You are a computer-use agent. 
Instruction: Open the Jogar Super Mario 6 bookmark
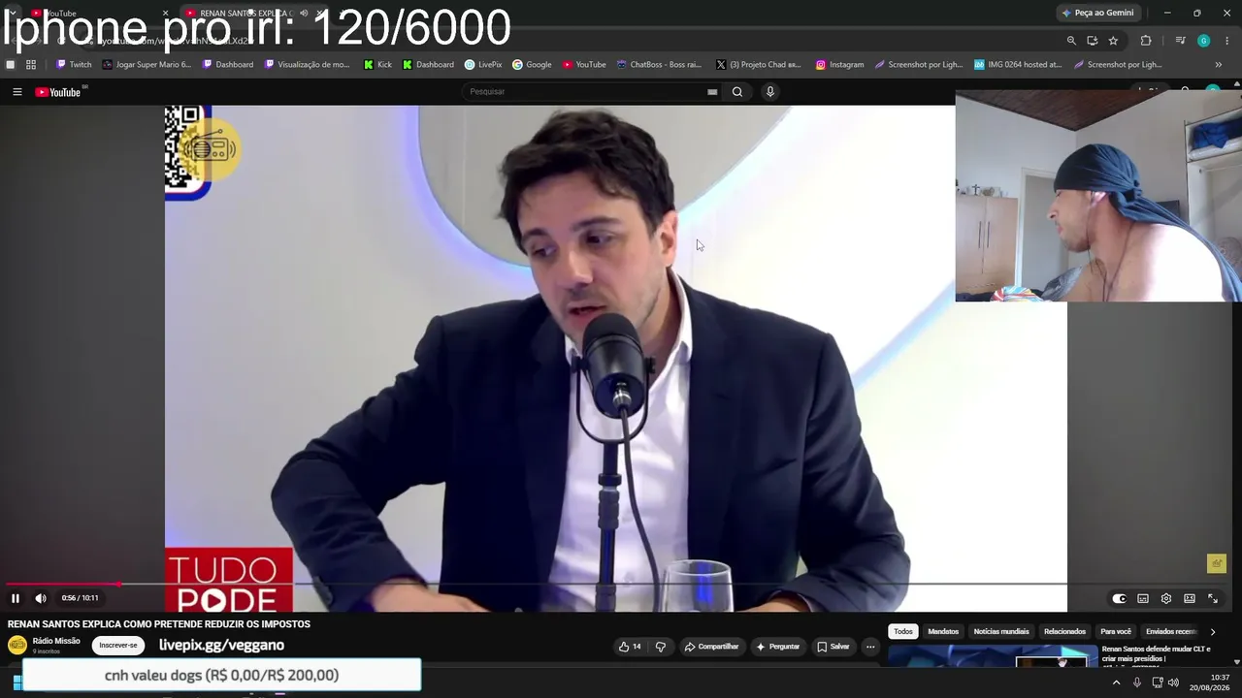(146, 65)
